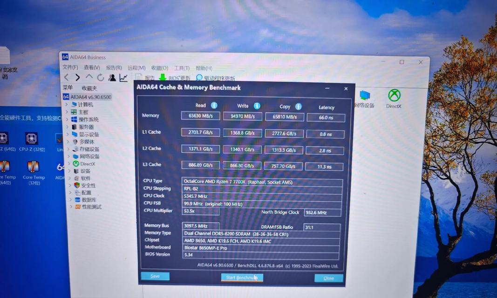The width and height of the screenshot is (497, 298).
Task: Select the Core Temp (64位) desktop icon
Action: tap(5, 173)
